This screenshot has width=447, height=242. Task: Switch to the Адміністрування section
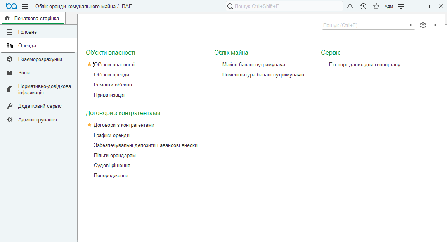point(38,119)
